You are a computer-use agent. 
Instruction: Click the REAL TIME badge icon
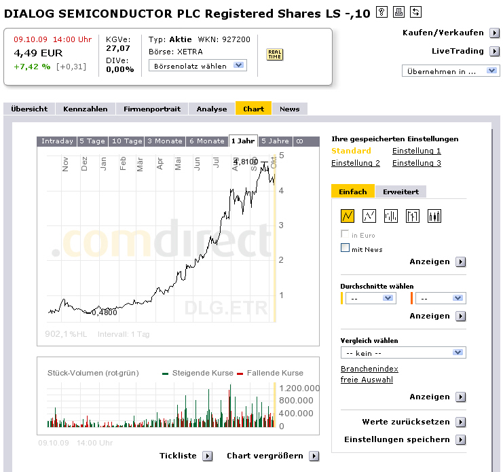(x=275, y=54)
